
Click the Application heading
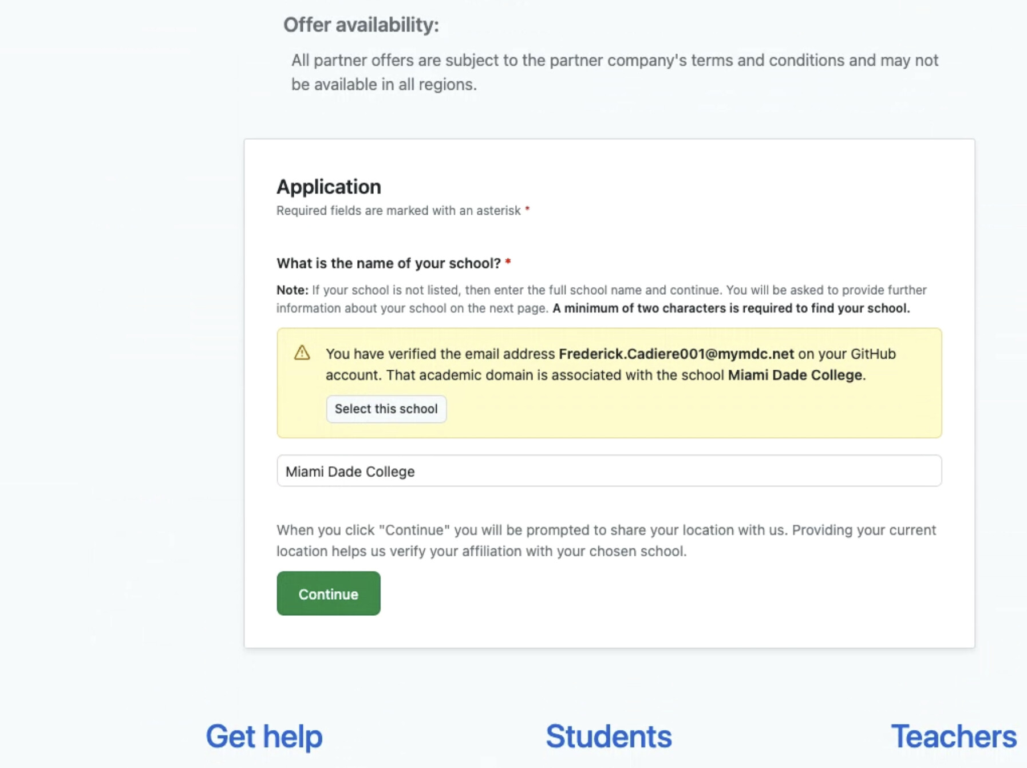(329, 187)
